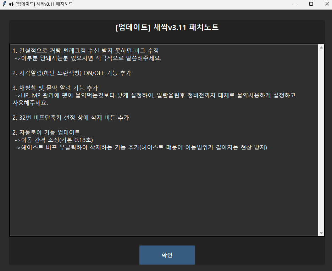Screen dimensions: 332x271
Task: Close the patch notes window
Action: [327, 4]
